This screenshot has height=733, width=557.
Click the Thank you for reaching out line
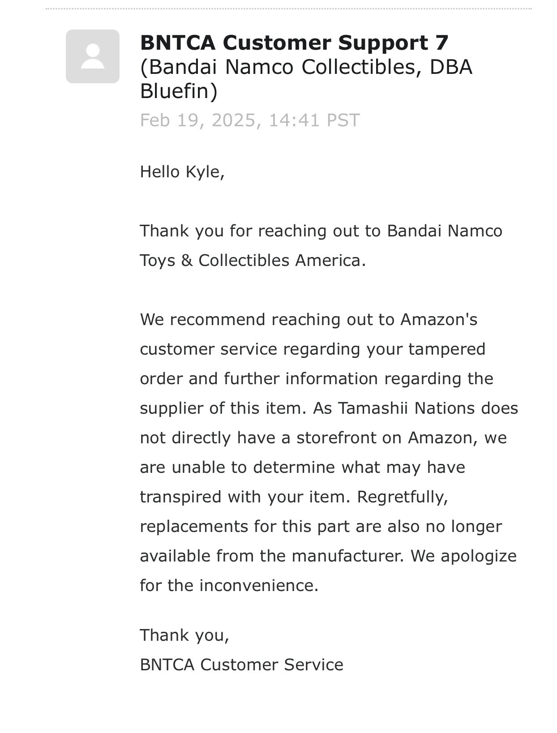coord(321,231)
